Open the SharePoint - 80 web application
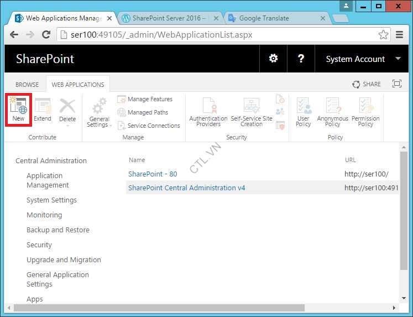 click(x=153, y=174)
